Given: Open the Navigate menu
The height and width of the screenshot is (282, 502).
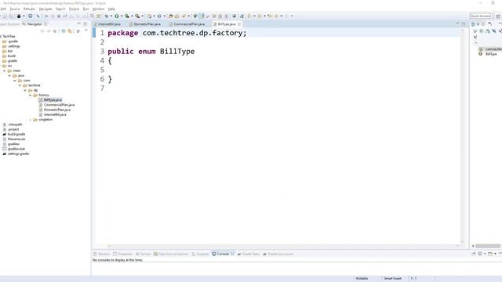Looking at the screenshot, I should point(45,9).
